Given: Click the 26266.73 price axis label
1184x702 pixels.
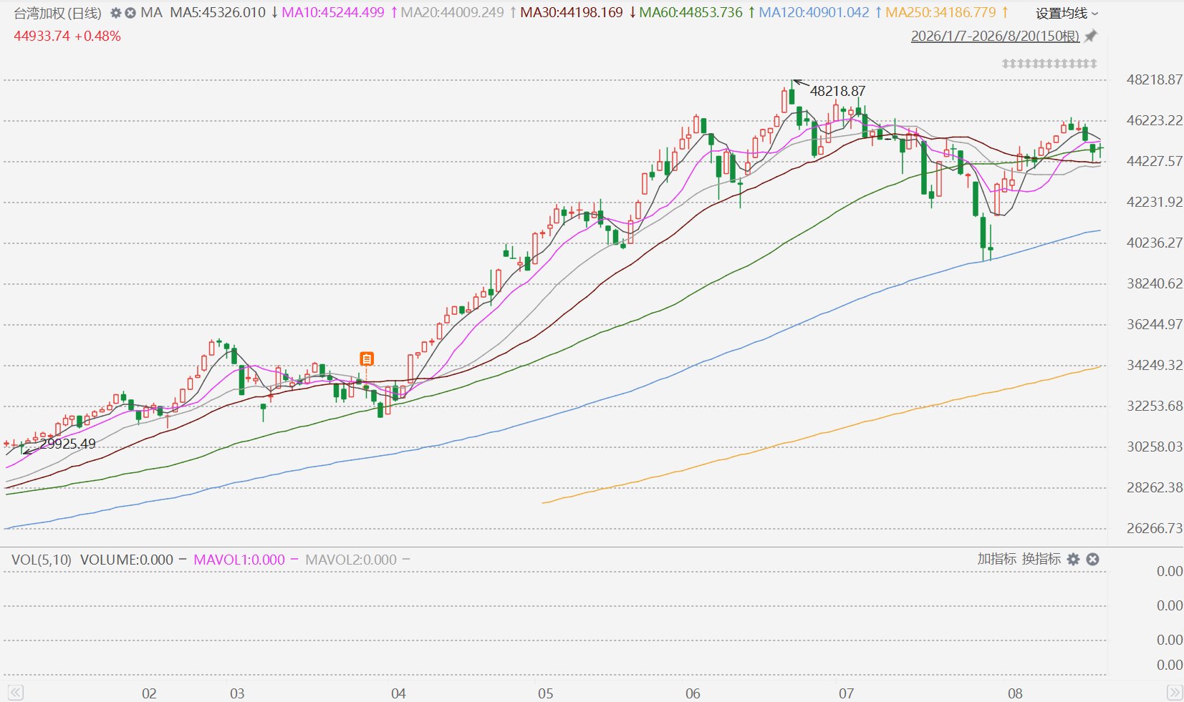Looking at the screenshot, I should 1155,528.
